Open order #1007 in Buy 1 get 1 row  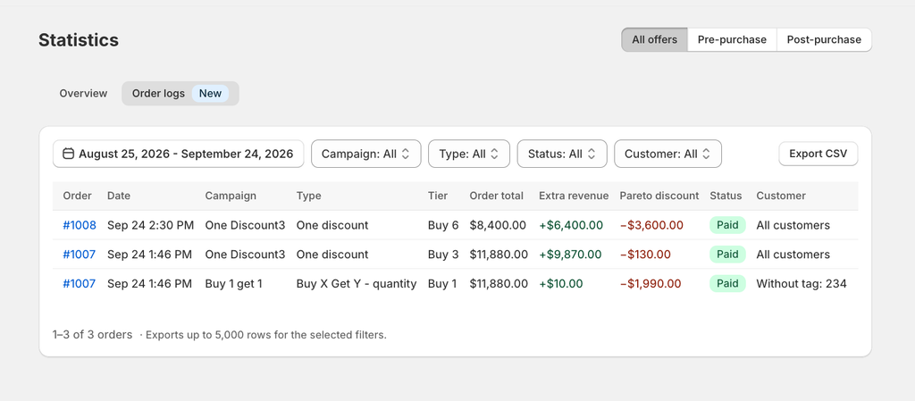tap(80, 284)
